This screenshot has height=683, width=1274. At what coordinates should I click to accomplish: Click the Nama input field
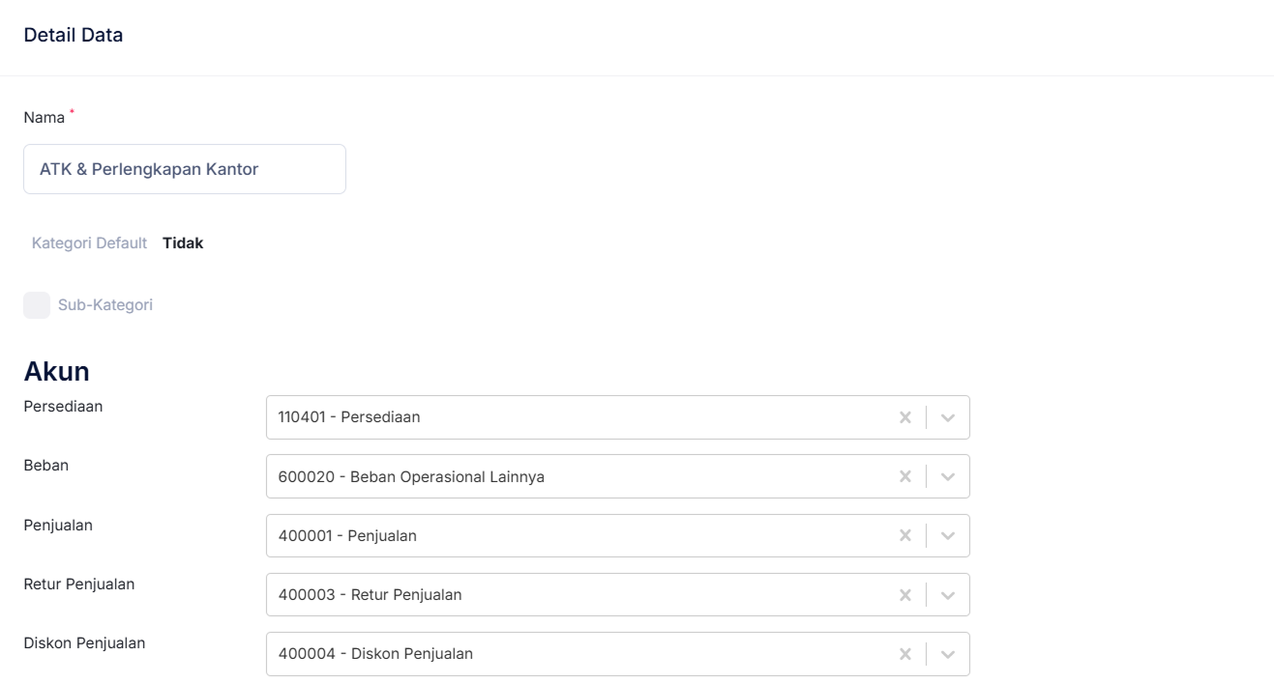[x=184, y=169]
